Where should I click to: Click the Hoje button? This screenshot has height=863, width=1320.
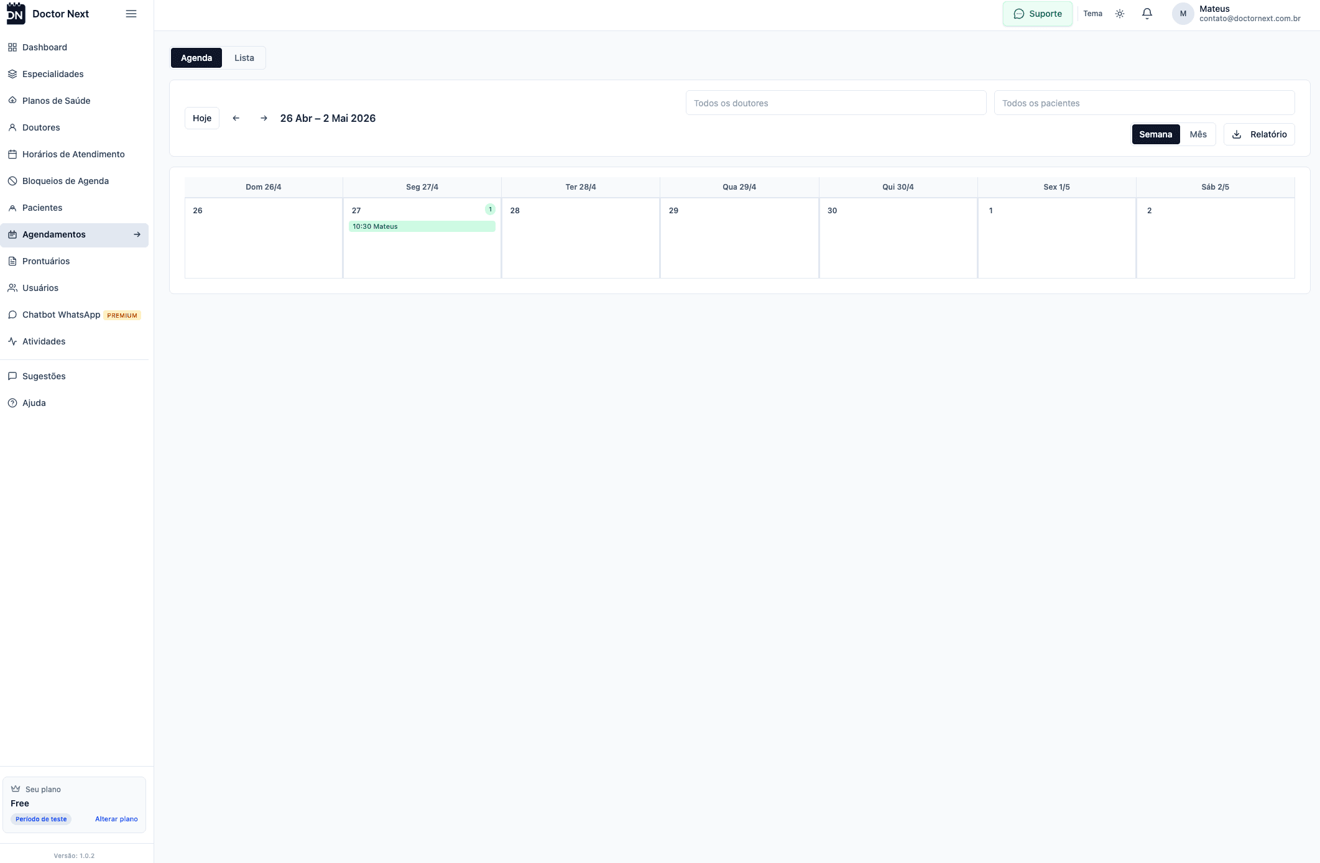pyautogui.click(x=202, y=118)
